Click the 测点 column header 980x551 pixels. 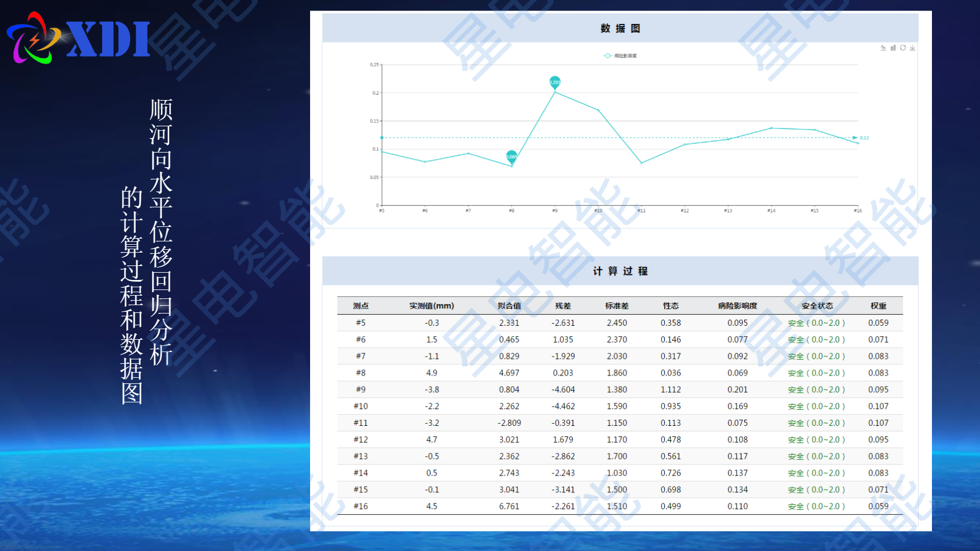[x=361, y=306]
